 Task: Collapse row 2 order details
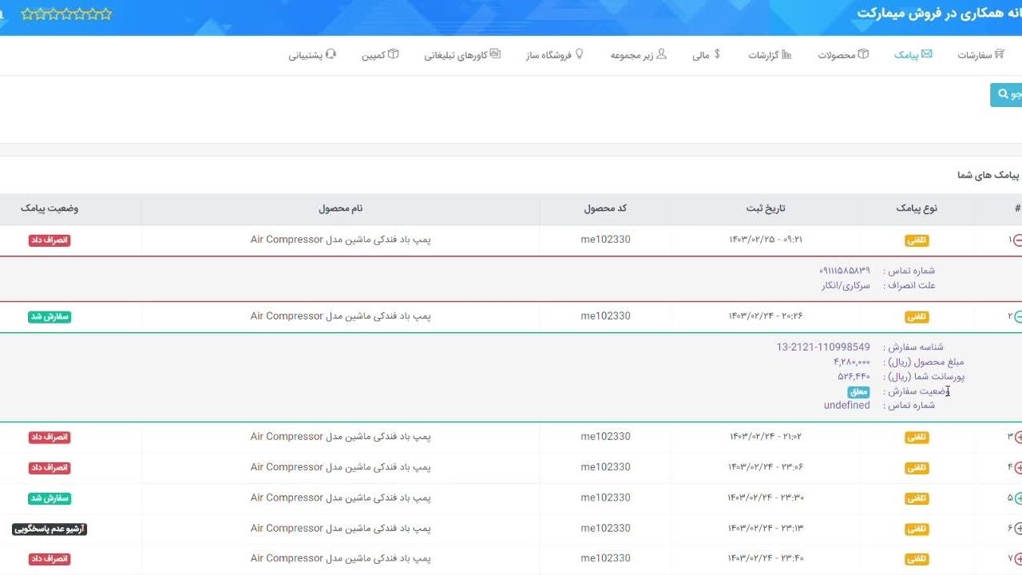pyautogui.click(x=1017, y=316)
